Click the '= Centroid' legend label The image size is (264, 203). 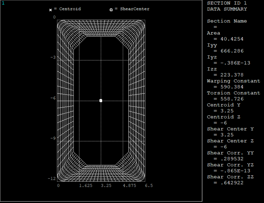tap(67, 9)
